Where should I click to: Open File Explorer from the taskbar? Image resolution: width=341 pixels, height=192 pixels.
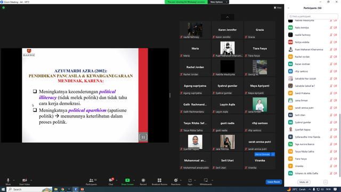[x=56, y=189]
